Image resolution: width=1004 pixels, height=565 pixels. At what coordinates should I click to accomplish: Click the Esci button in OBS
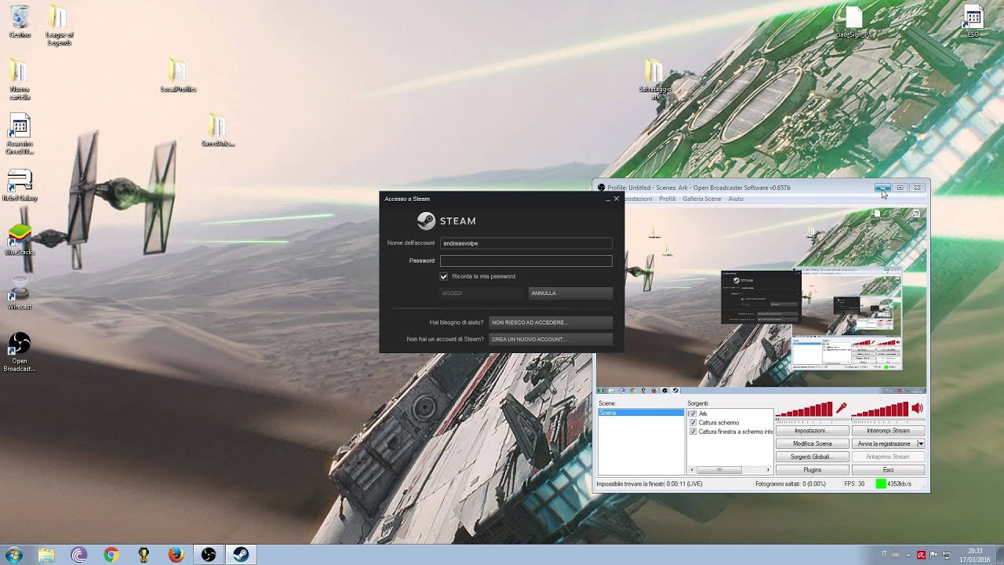point(888,469)
